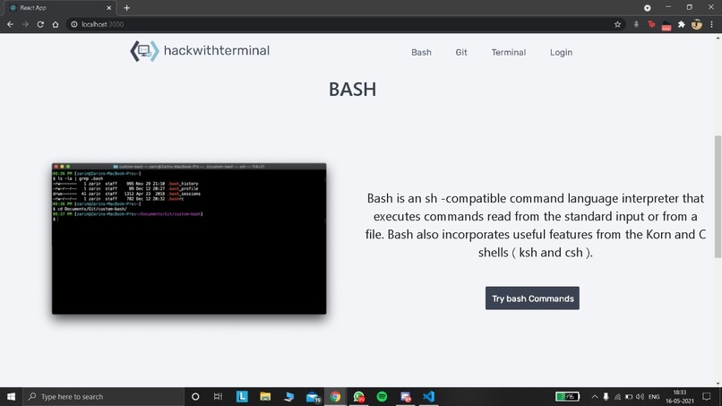Open a new browser tab

click(x=126, y=8)
